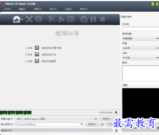Click the profile icon in wizard step 1

37,48
